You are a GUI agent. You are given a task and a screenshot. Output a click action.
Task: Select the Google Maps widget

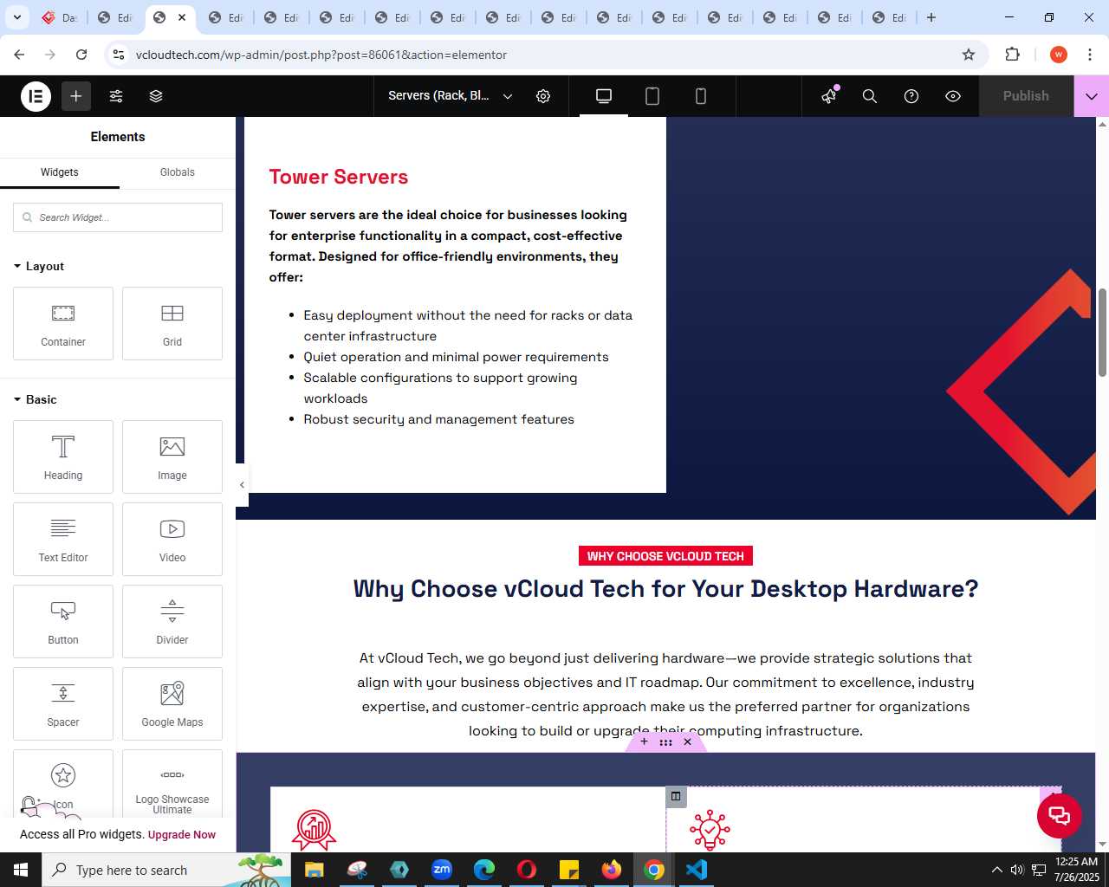[x=172, y=703]
